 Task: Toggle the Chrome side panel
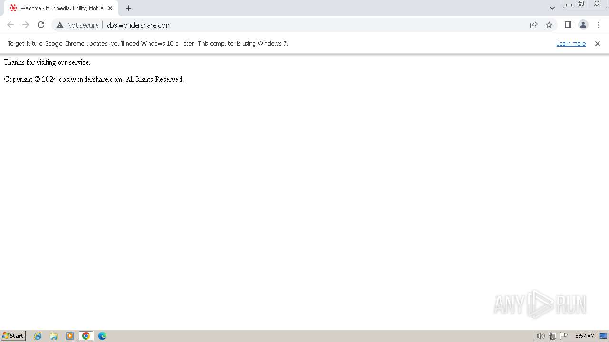(x=568, y=25)
